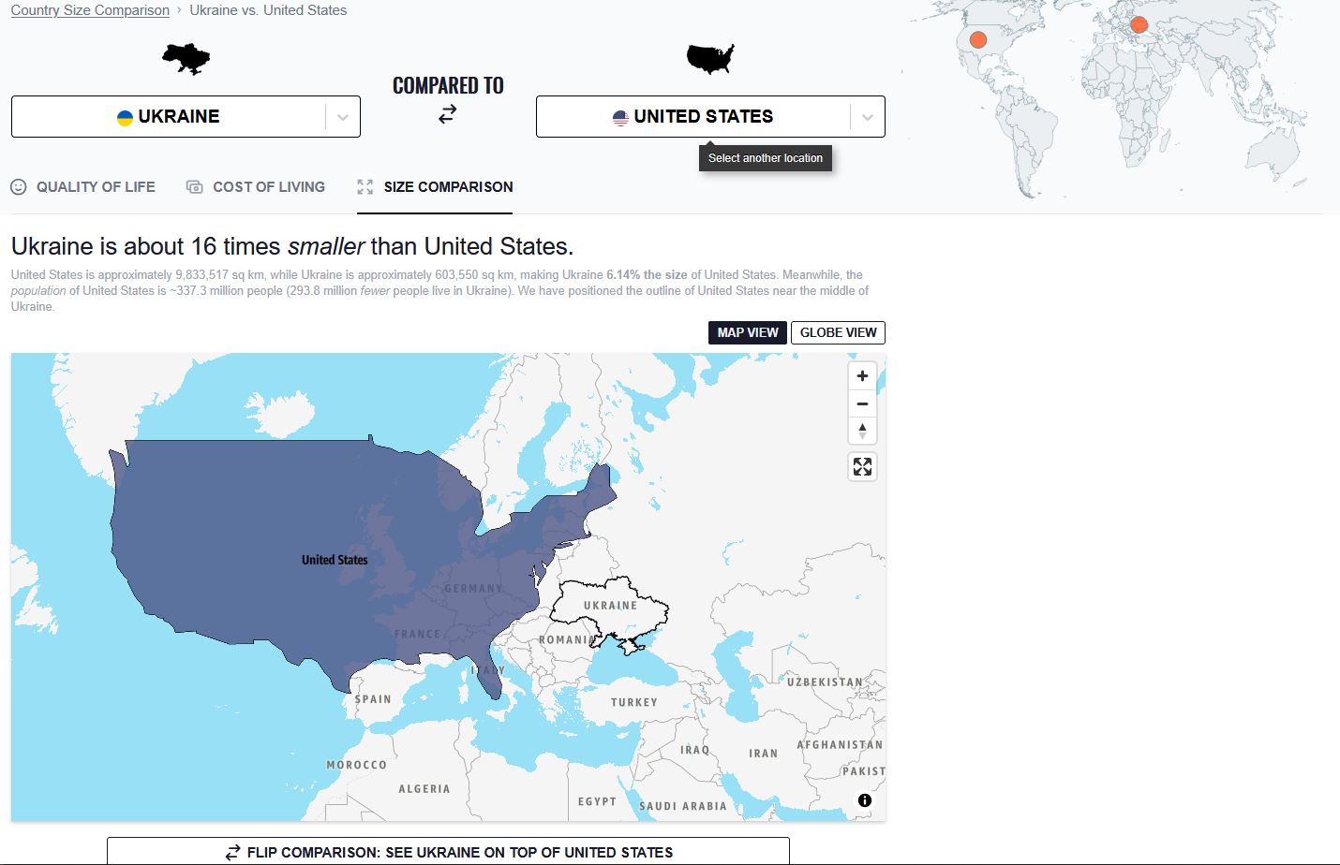Reset map bearing with compass button
Image resolution: width=1340 pixels, height=865 pixels.
(x=862, y=431)
